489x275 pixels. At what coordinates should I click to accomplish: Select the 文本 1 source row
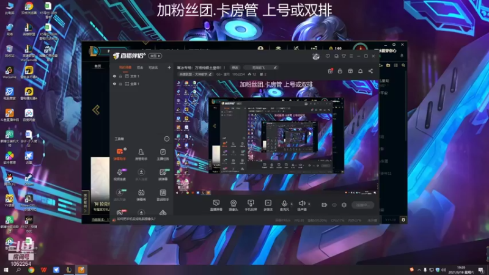point(142,76)
